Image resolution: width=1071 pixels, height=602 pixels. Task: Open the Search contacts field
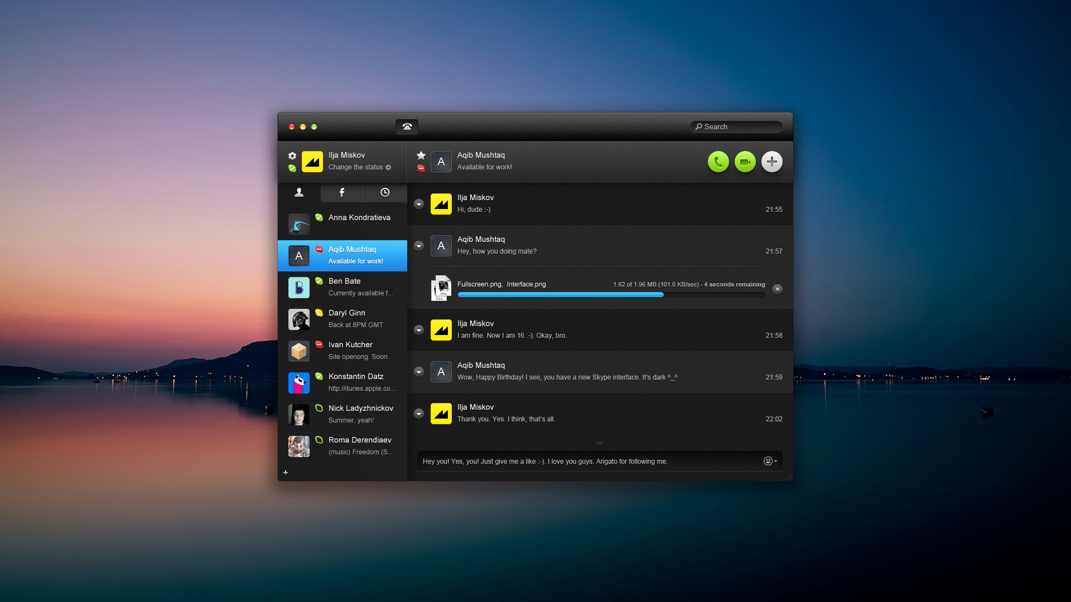pyautogui.click(x=736, y=127)
